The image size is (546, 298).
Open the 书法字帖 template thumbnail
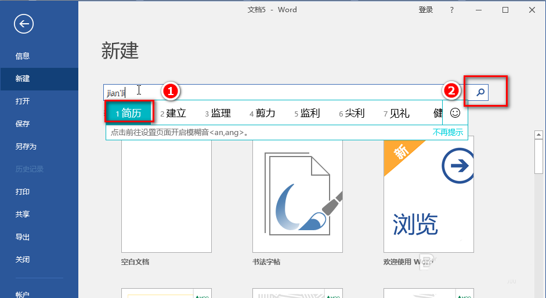[298, 196]
